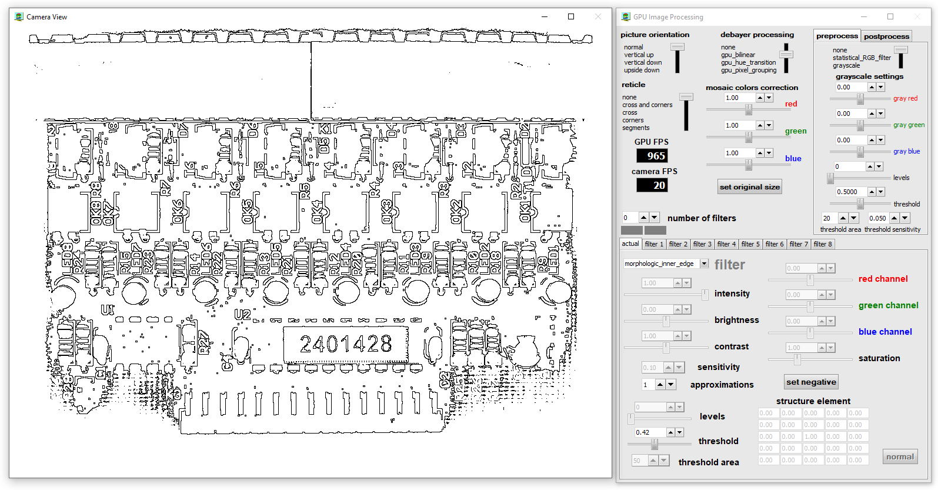
Task: Select gpu_pixel_grouping debayer processing
Action: coord(748,70)
